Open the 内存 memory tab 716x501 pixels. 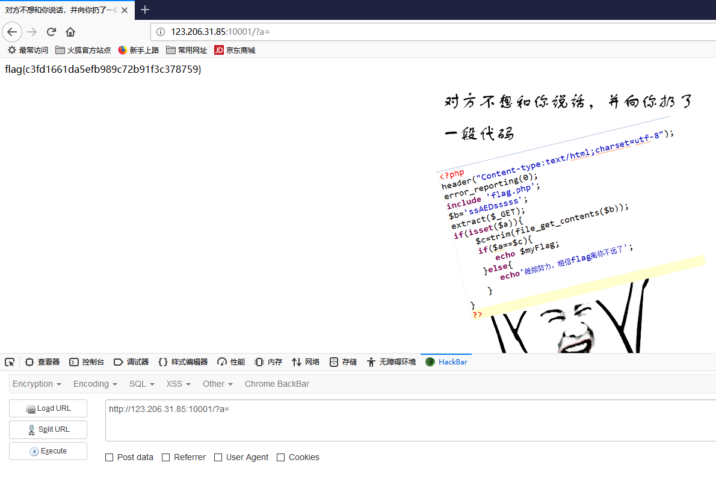268,362
